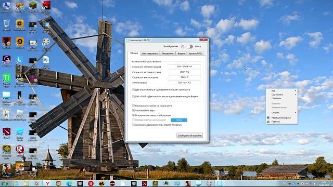The height and width of the screenshot is (187, 333).
Task: Click the taskbar clock
Action: [325, 183]
